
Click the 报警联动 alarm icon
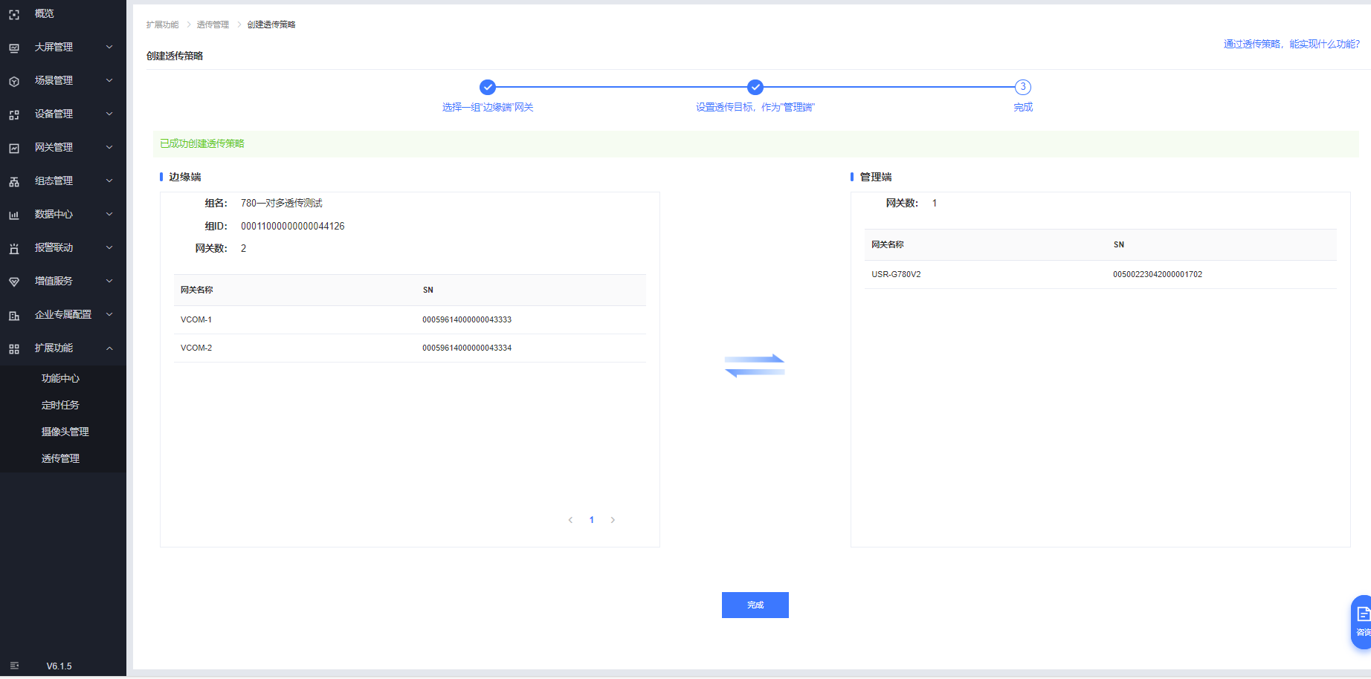pyautogui.click(x=14, y=248)
